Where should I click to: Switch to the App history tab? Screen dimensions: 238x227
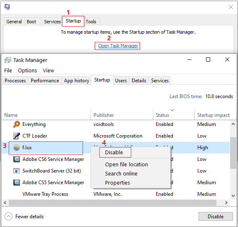click(76, 81)
